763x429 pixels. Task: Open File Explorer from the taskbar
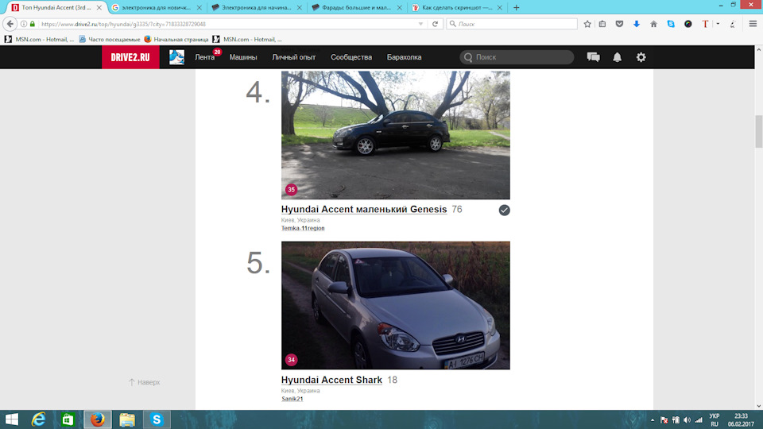pyautogui.click(x=127, y=419)
